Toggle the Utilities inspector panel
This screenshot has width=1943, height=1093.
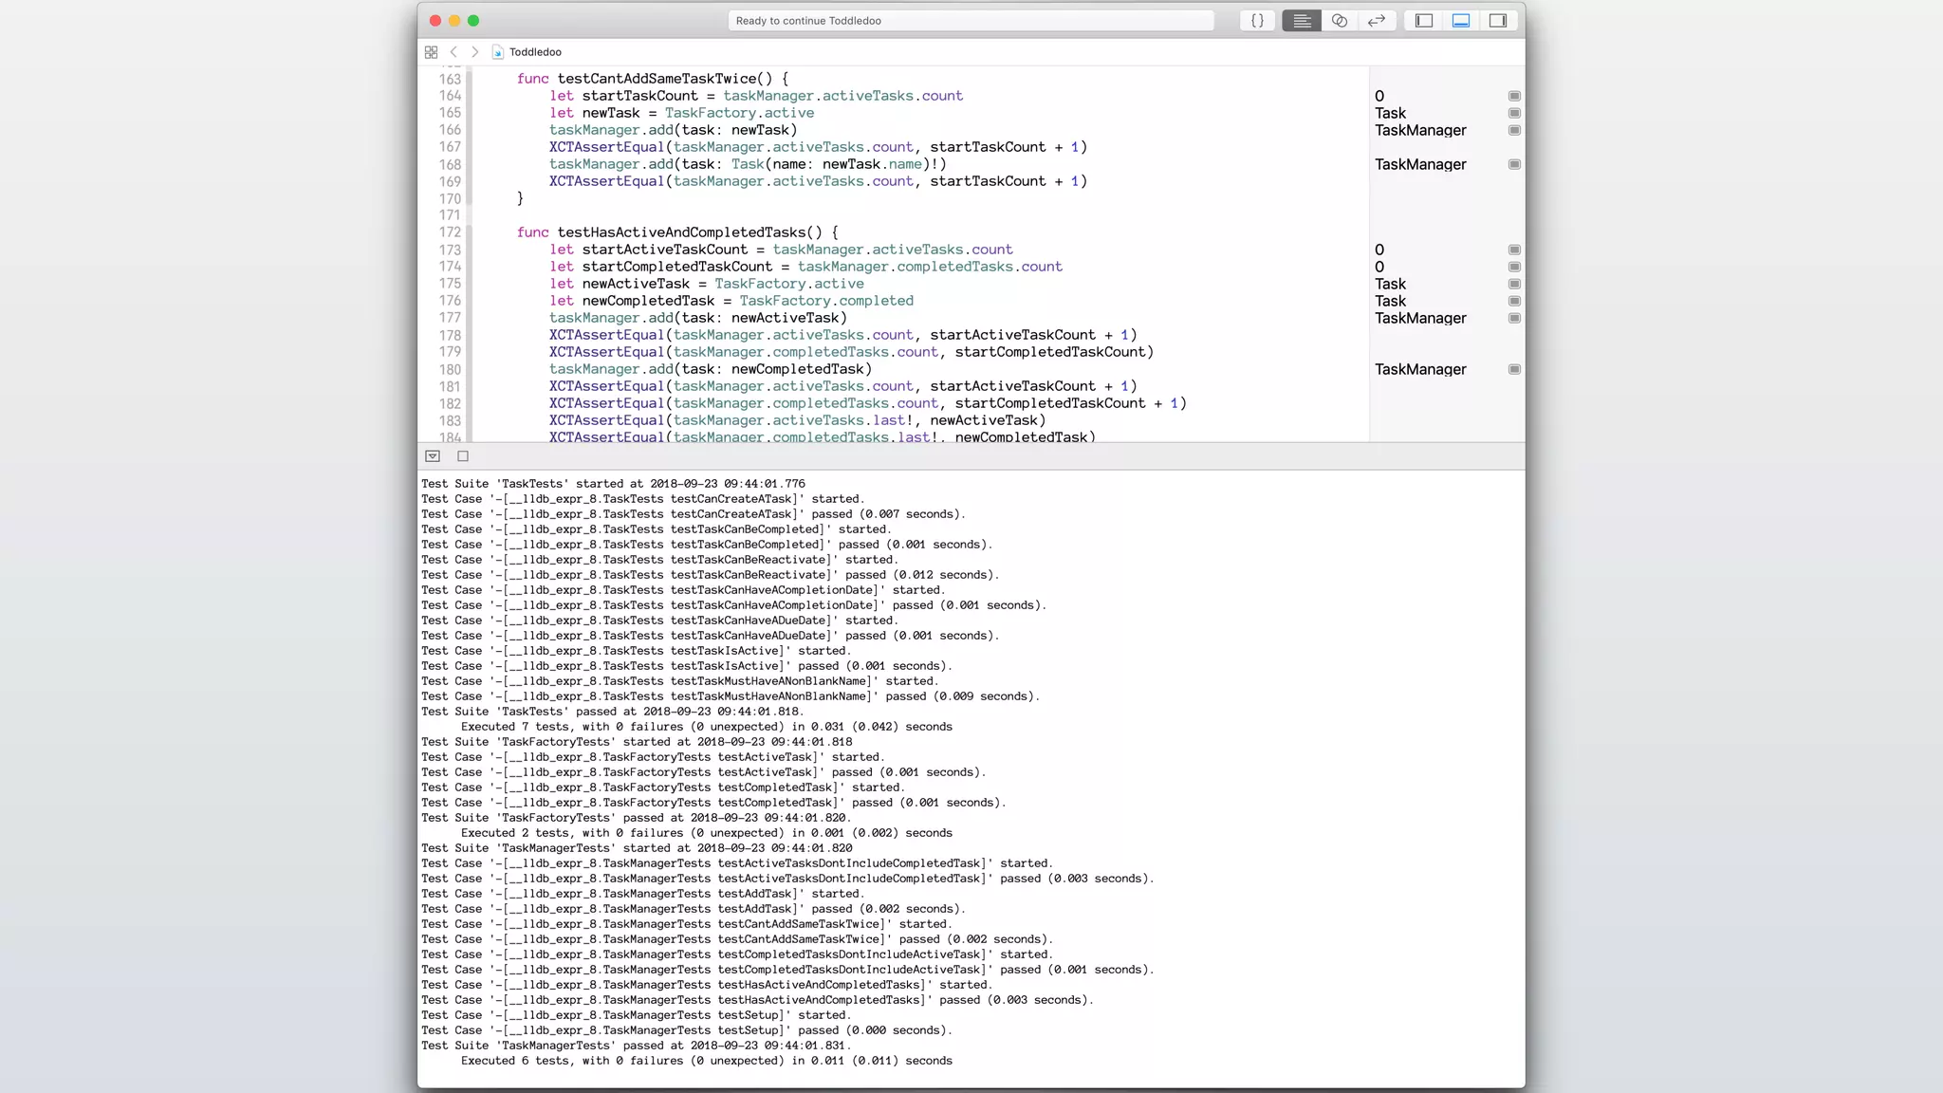[x=1498, y=21]
